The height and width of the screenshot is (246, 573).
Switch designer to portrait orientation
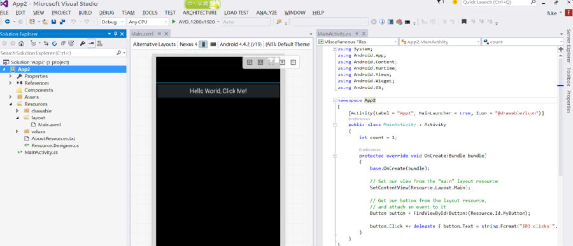click(204, 44)
